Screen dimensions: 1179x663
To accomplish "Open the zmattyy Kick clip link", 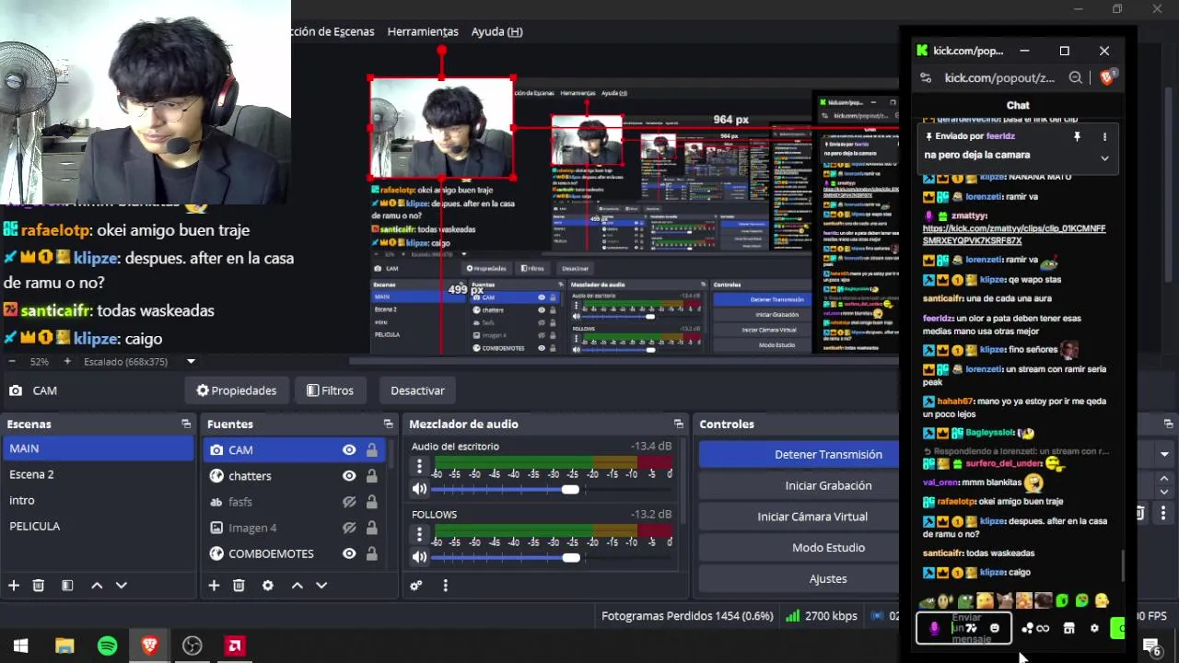I will pyautogui.click(x=1013, y=234).
